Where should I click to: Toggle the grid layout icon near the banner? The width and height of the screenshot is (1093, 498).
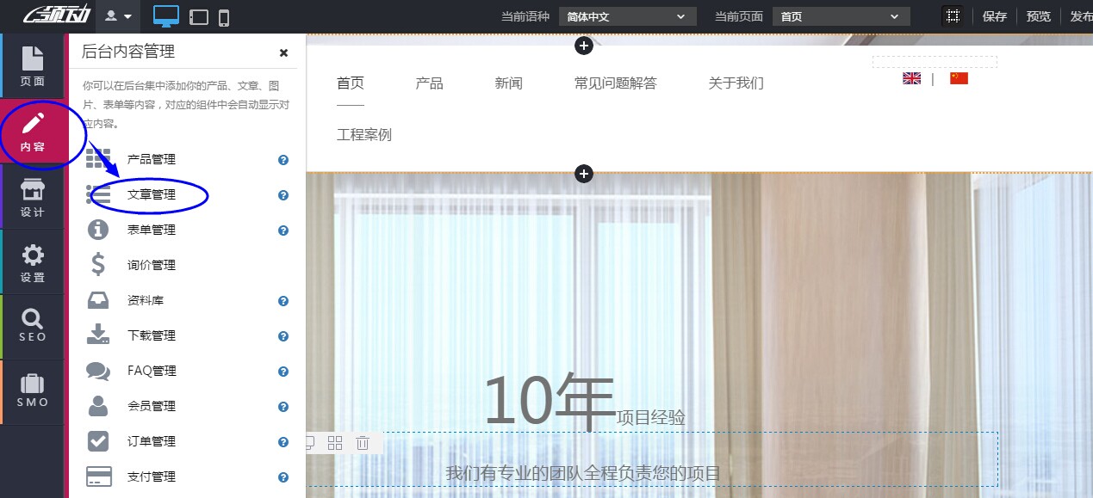pos(334,442)
